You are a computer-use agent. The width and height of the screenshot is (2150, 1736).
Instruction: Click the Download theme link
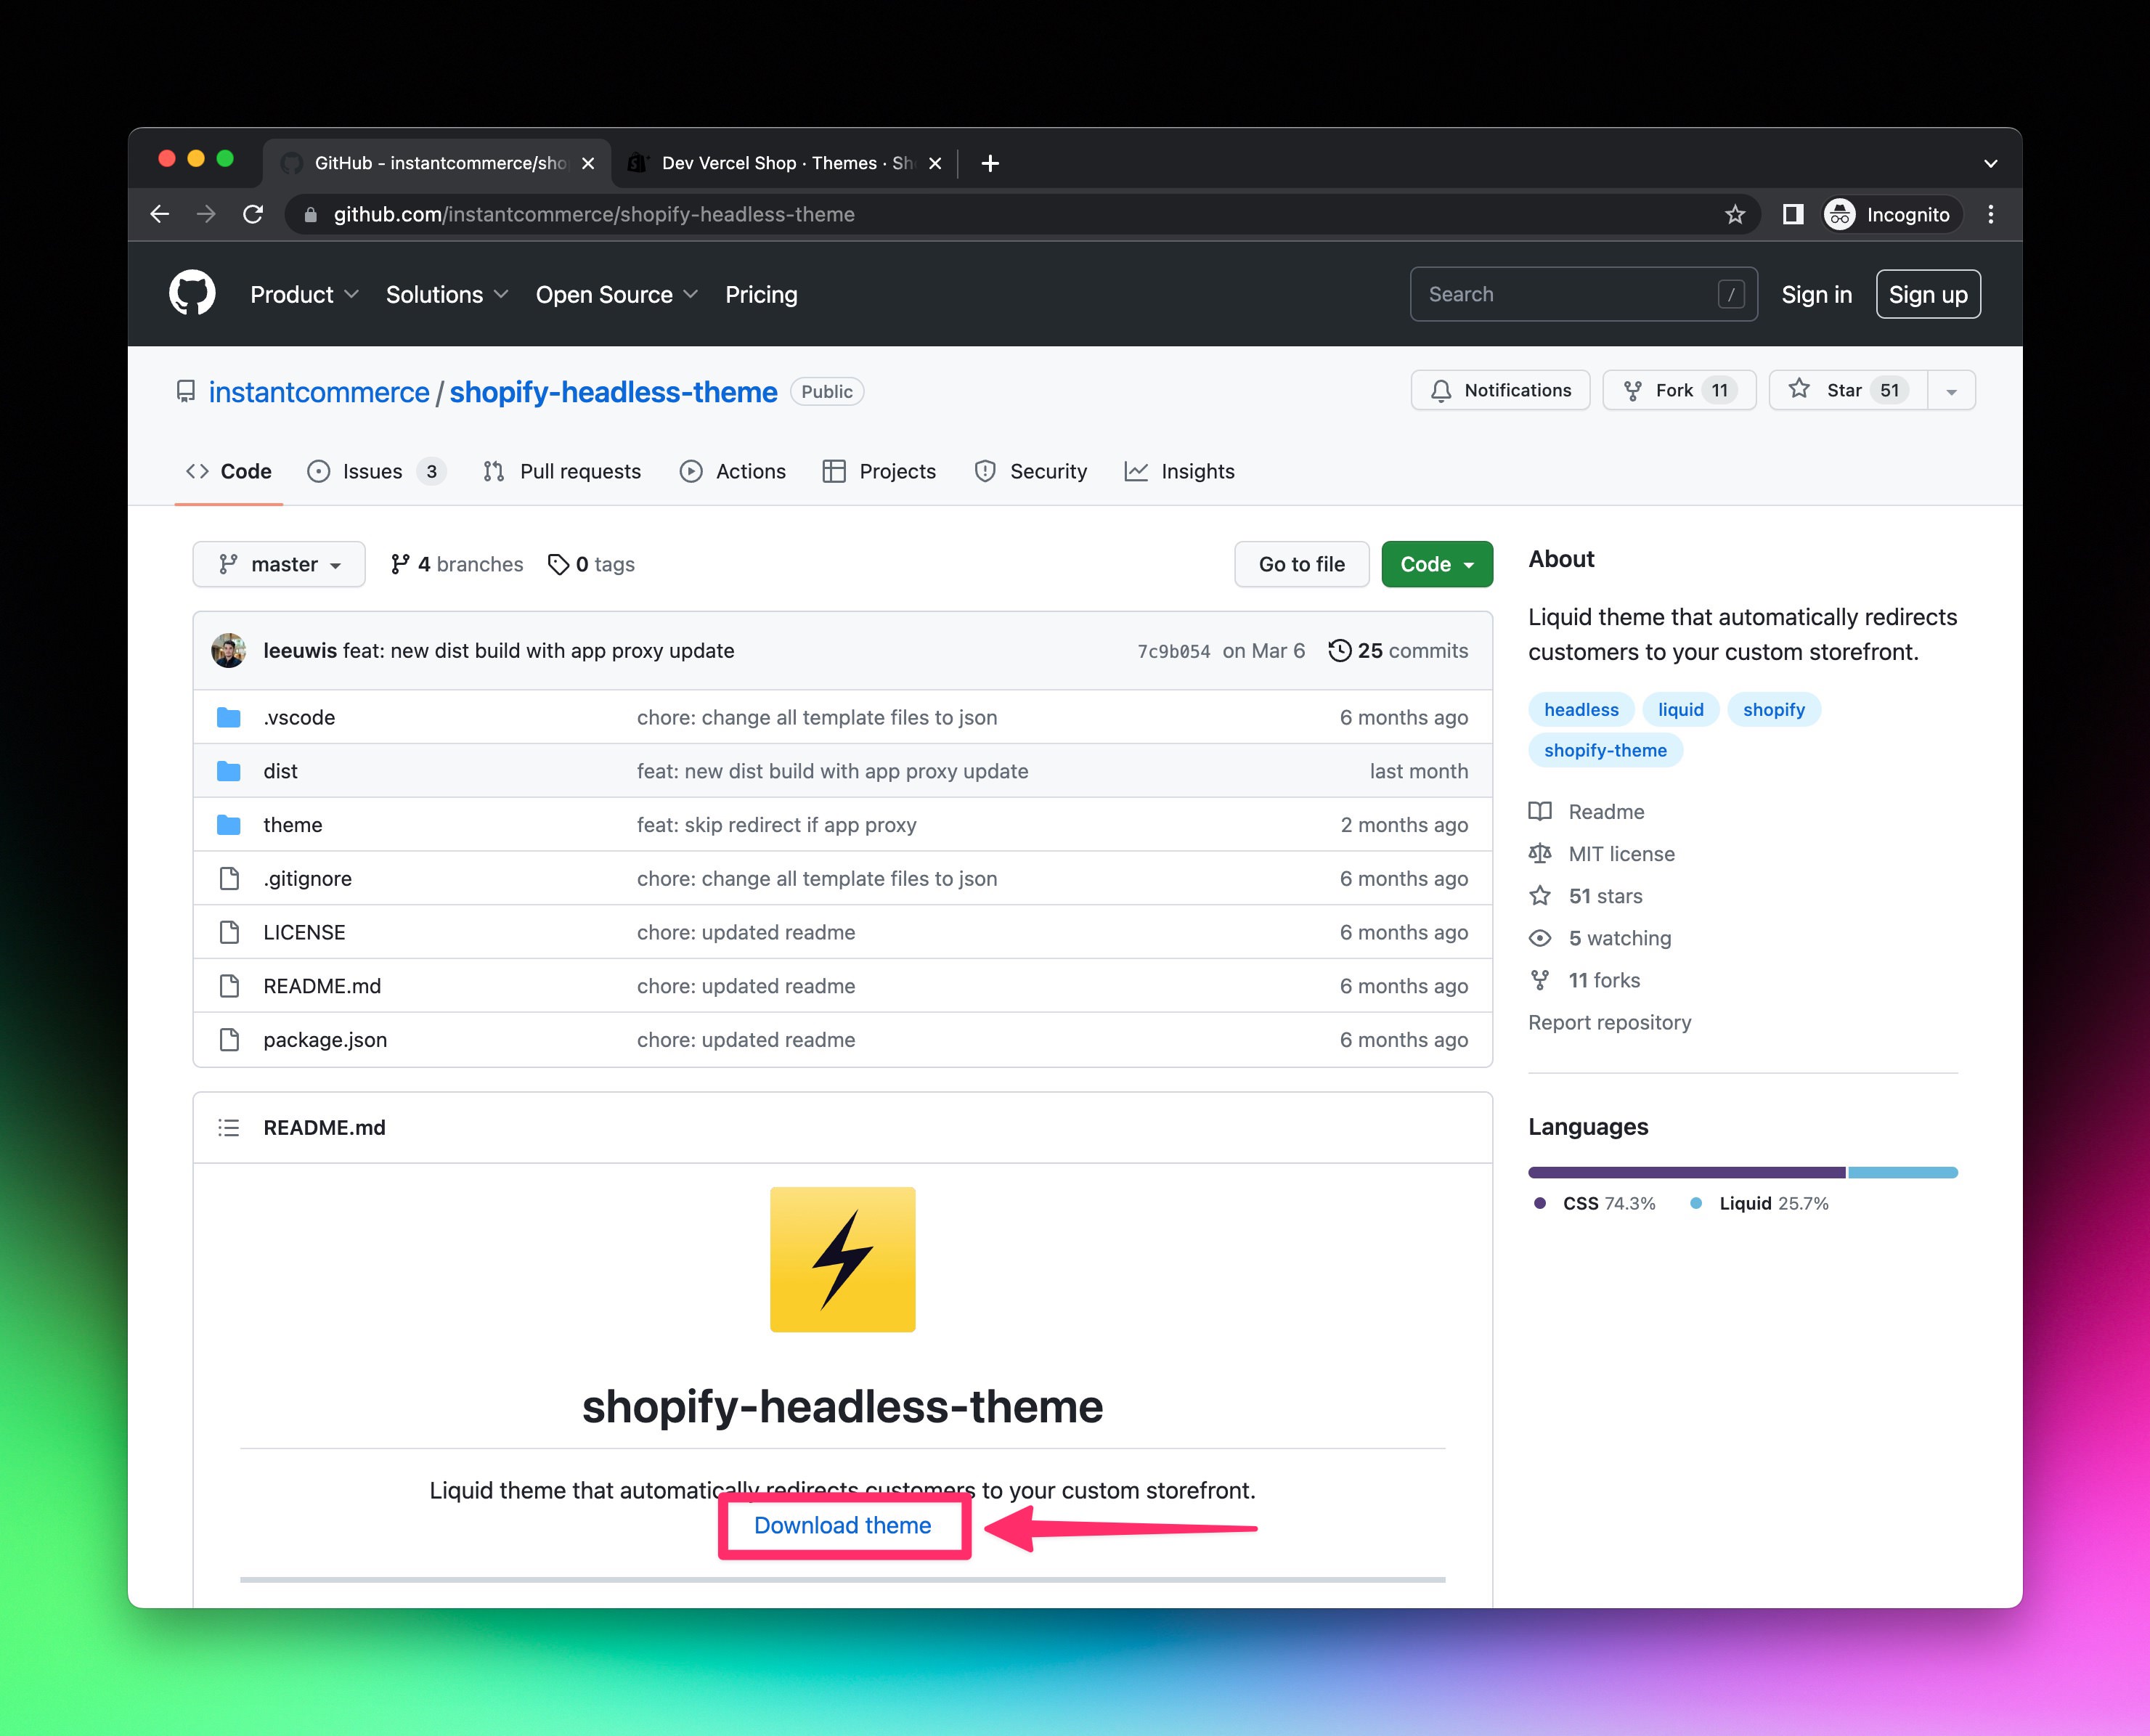[842, 1525]
